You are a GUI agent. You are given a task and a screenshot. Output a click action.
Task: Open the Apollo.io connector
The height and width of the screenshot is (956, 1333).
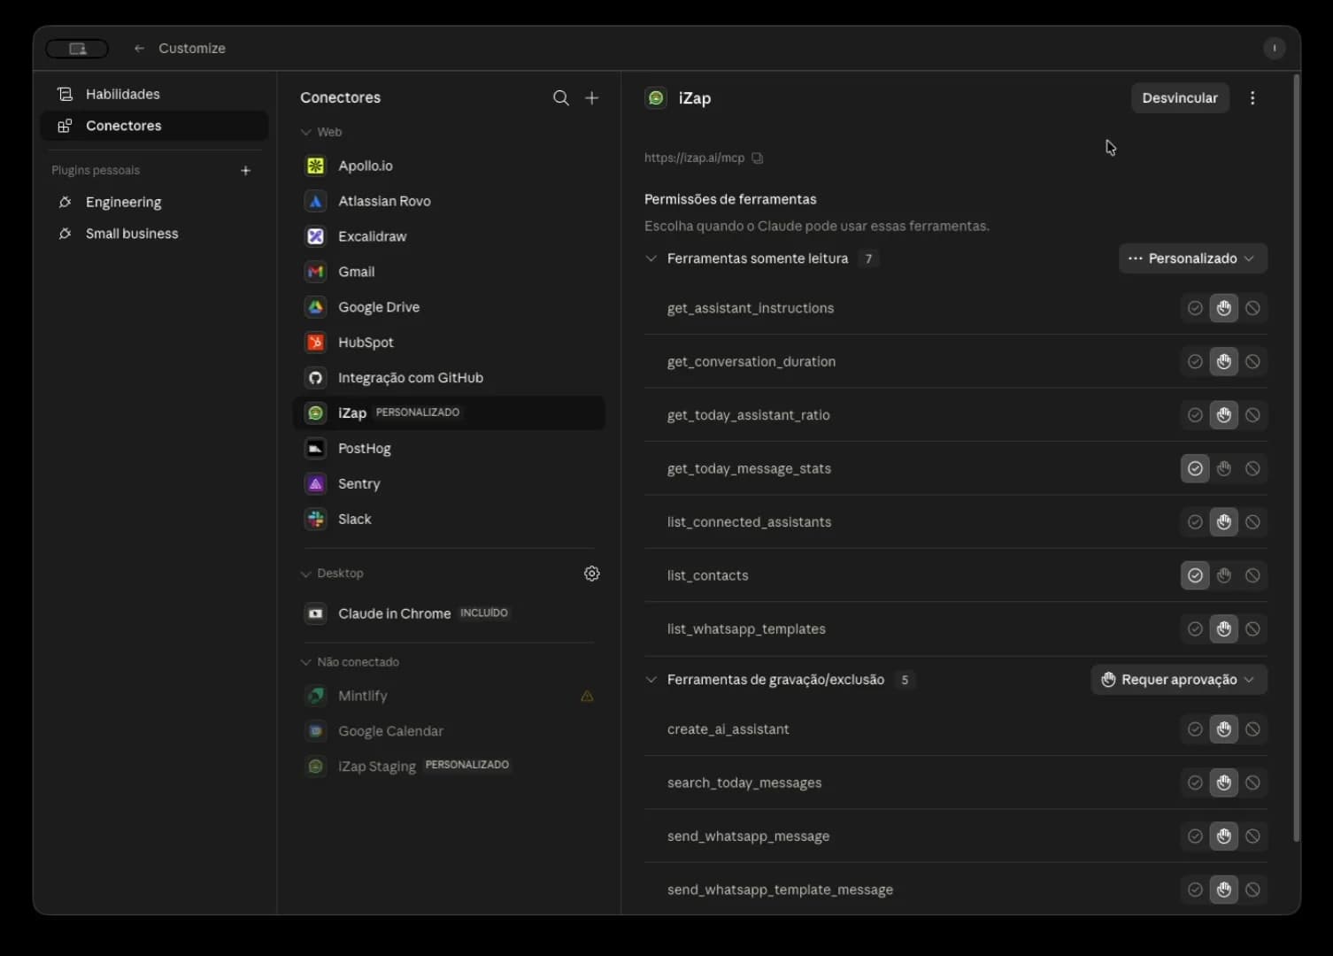pos(449,166)
